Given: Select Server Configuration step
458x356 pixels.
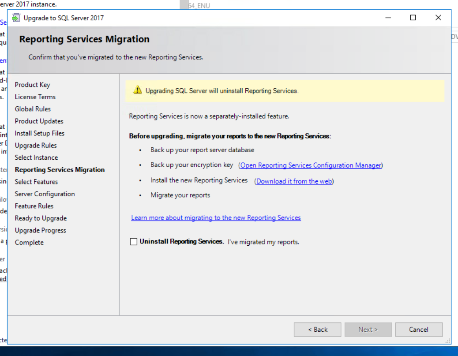Looking at the screenshot, I should point(45,194).
